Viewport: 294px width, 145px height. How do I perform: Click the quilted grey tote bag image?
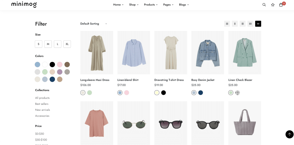click(x=245, y=123)
